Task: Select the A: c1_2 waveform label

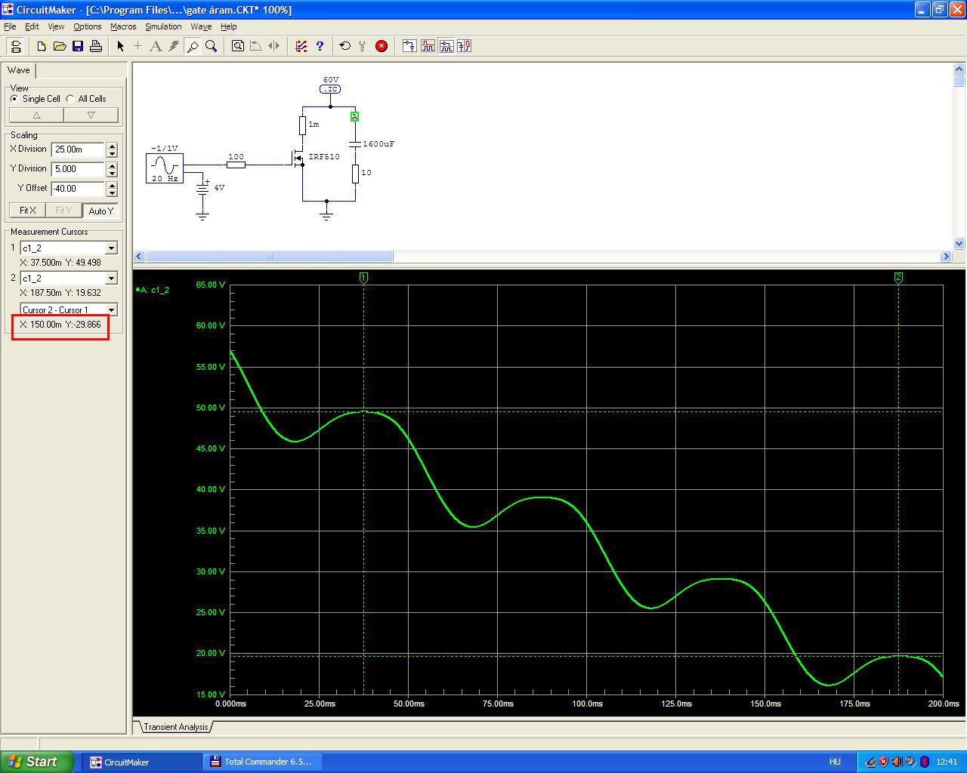Action: [x=153, y=290]
